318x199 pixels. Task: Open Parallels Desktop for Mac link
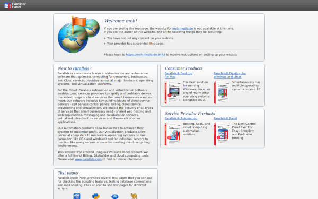179,75
